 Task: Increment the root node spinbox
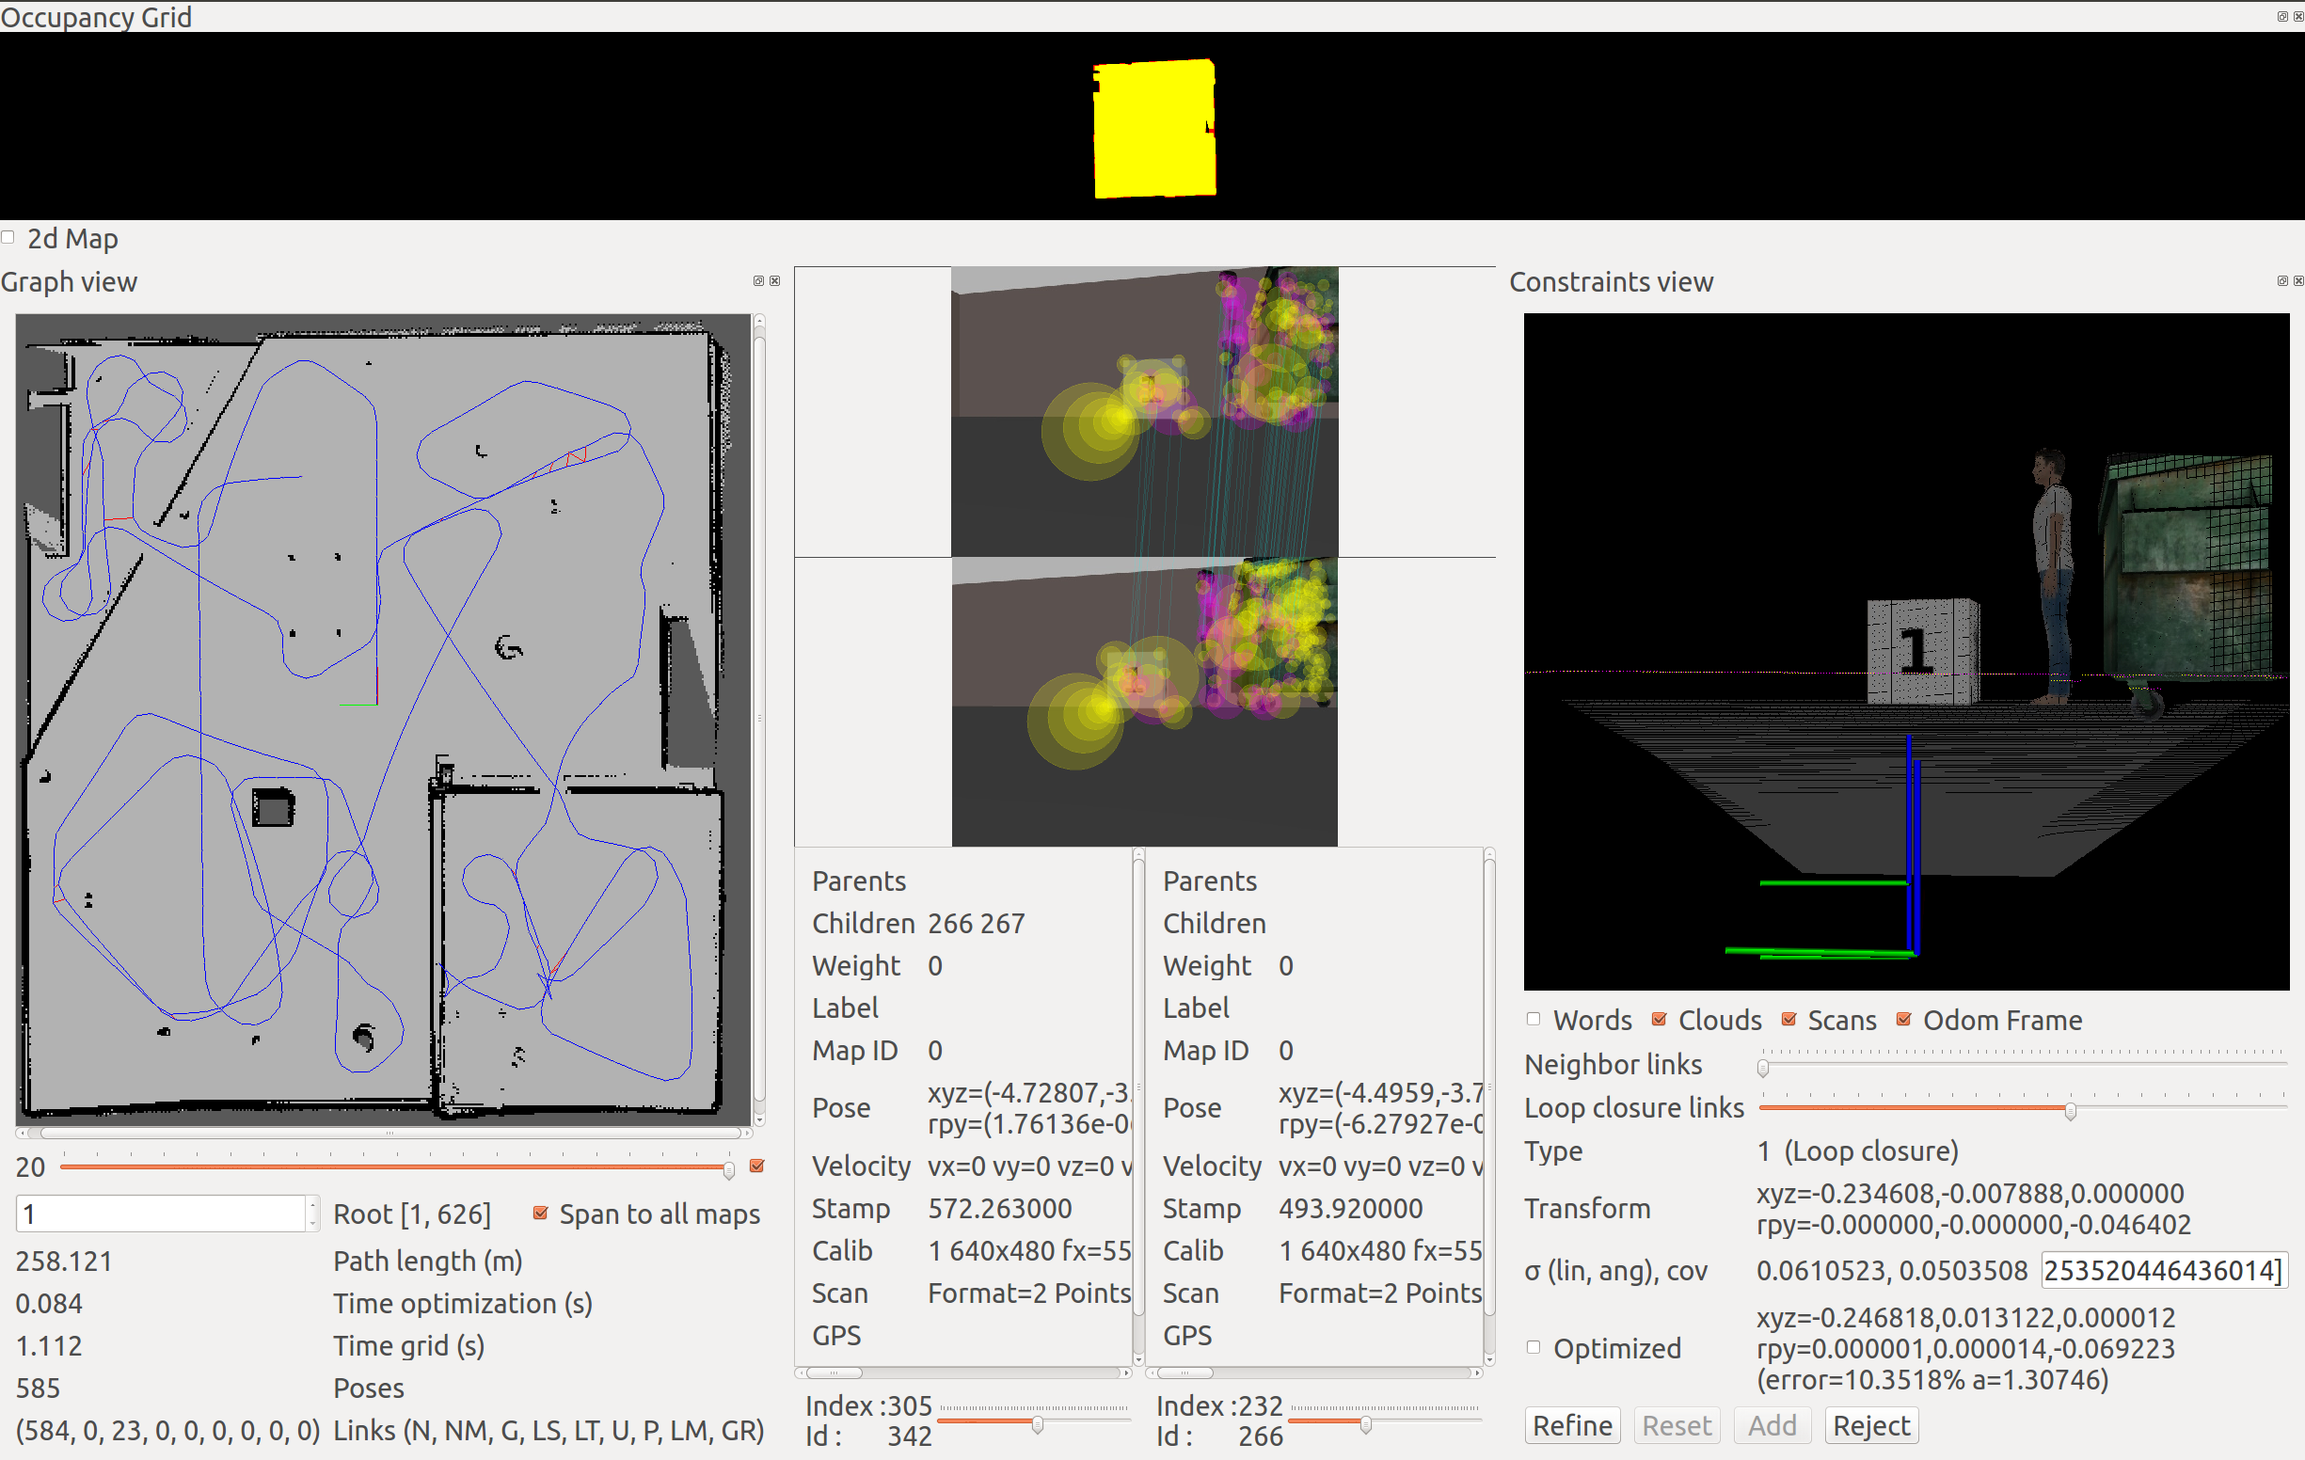312,1205
